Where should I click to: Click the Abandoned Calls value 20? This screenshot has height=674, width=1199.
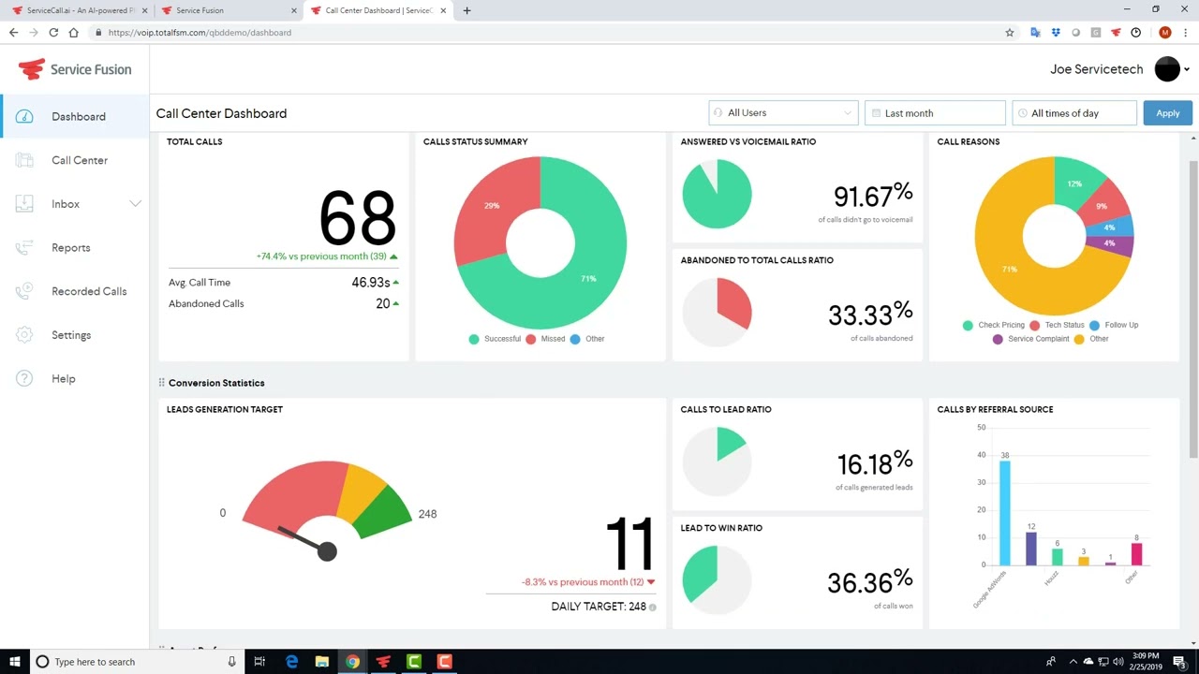click(383, 304)
